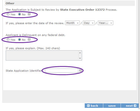Select Yes for State Executive Order 12372 review

coord(8,14)
